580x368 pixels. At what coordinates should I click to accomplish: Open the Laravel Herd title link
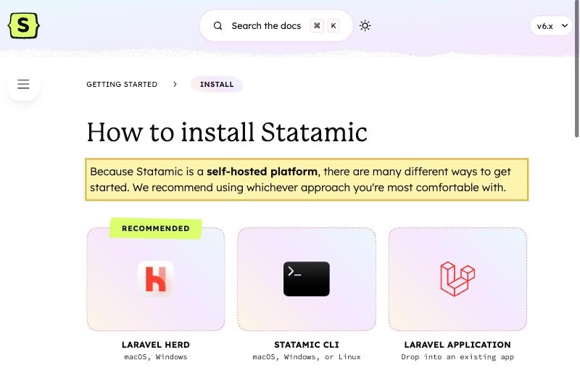tap(156, 345)
